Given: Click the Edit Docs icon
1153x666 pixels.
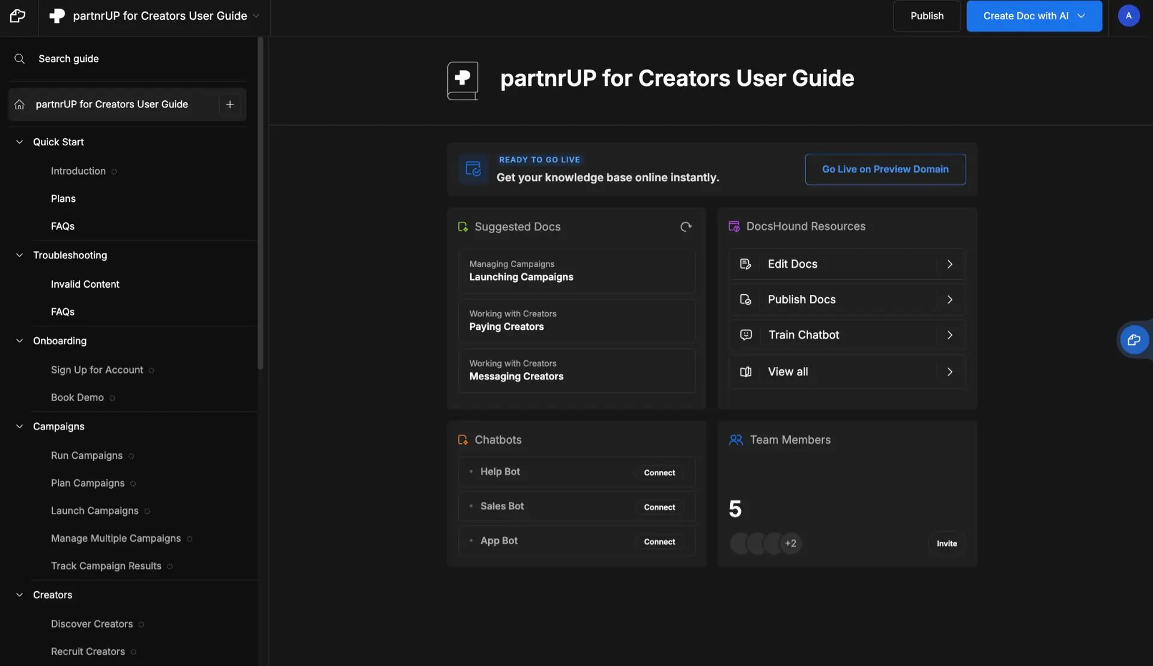Looking at the screenshot, I should click(745, 264).
